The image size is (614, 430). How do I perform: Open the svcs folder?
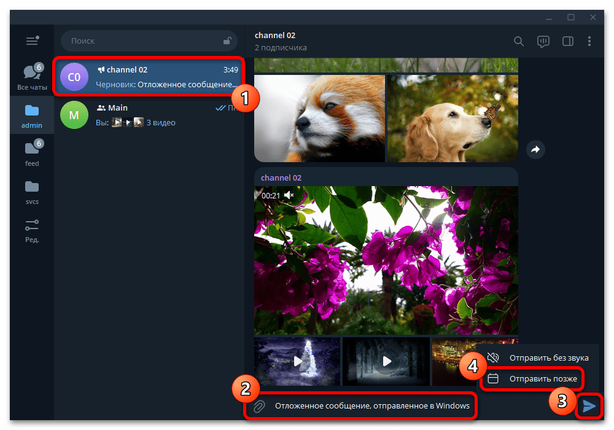[32, 192]
